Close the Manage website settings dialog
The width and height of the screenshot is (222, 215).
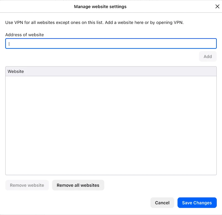pyautogui.click(x=217, y=6)
